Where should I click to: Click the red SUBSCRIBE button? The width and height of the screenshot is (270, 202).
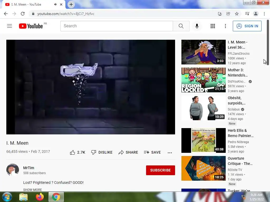pos(161,170)
